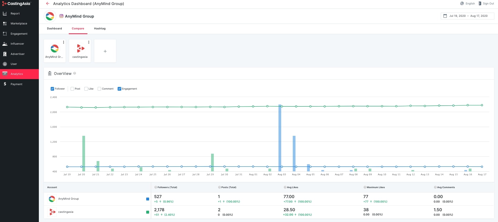The image size is (498, 222).
Task: Click castingasia followers value 2,178
Action: point(159,210)
